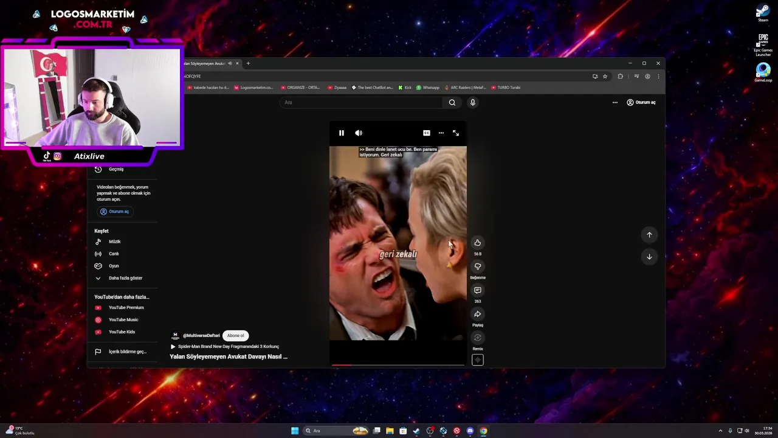
Task: Open media controls icon in Chrome toolbar
Action: 636,76
